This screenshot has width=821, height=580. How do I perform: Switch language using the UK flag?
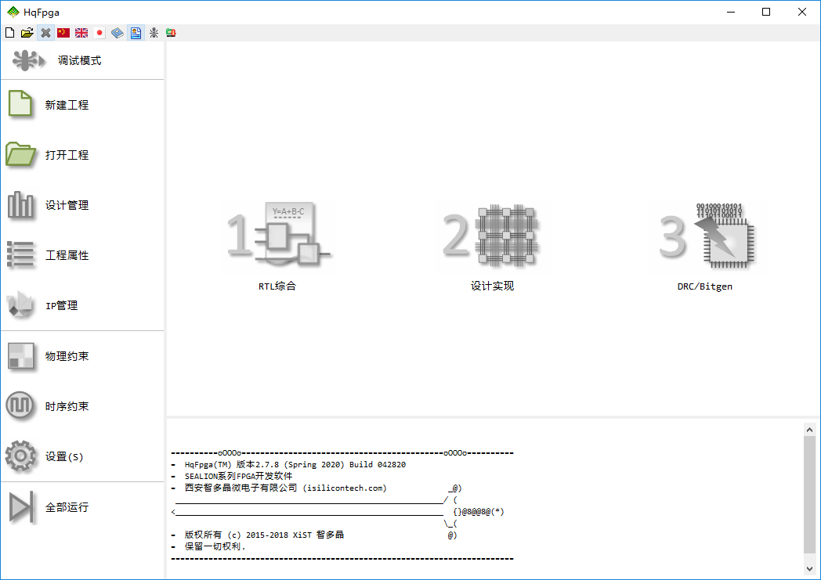tap(81, 33)
